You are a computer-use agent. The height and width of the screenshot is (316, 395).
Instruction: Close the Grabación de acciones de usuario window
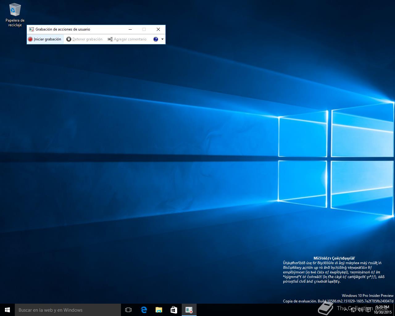click(158, 29)
